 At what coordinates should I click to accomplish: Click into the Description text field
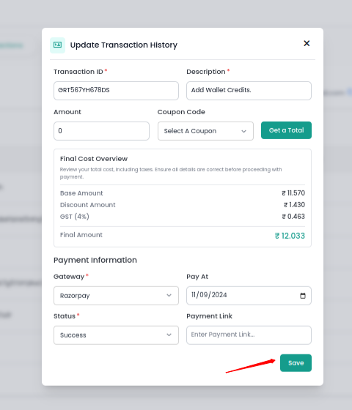click(x=249, y=91)
